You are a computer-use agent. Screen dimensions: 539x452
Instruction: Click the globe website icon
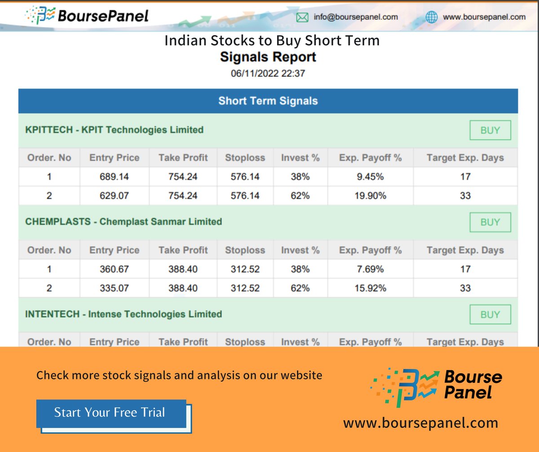click(431, 17)
